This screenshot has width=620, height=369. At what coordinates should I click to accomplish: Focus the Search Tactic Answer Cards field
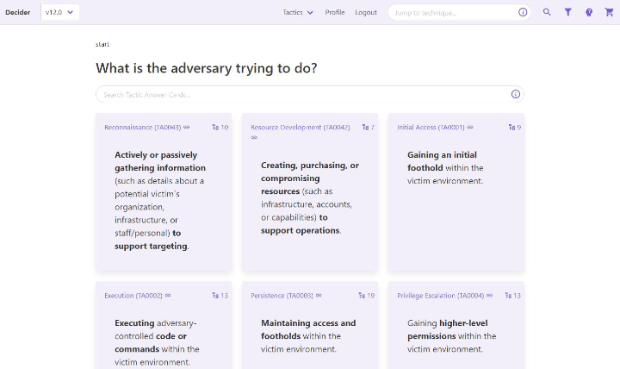click(301, 94)
